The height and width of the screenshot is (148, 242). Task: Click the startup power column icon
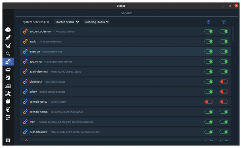(209, 22)
